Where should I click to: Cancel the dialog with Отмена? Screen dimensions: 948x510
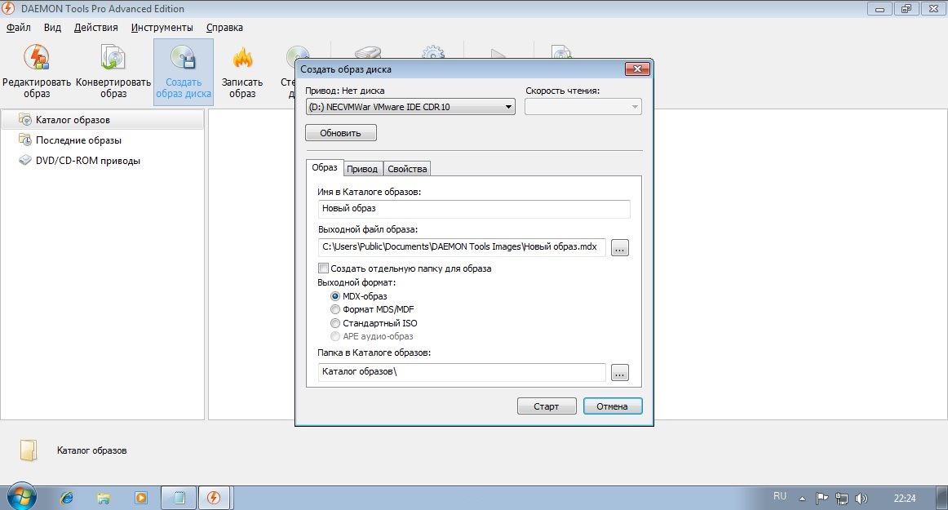tap(613, 406)
